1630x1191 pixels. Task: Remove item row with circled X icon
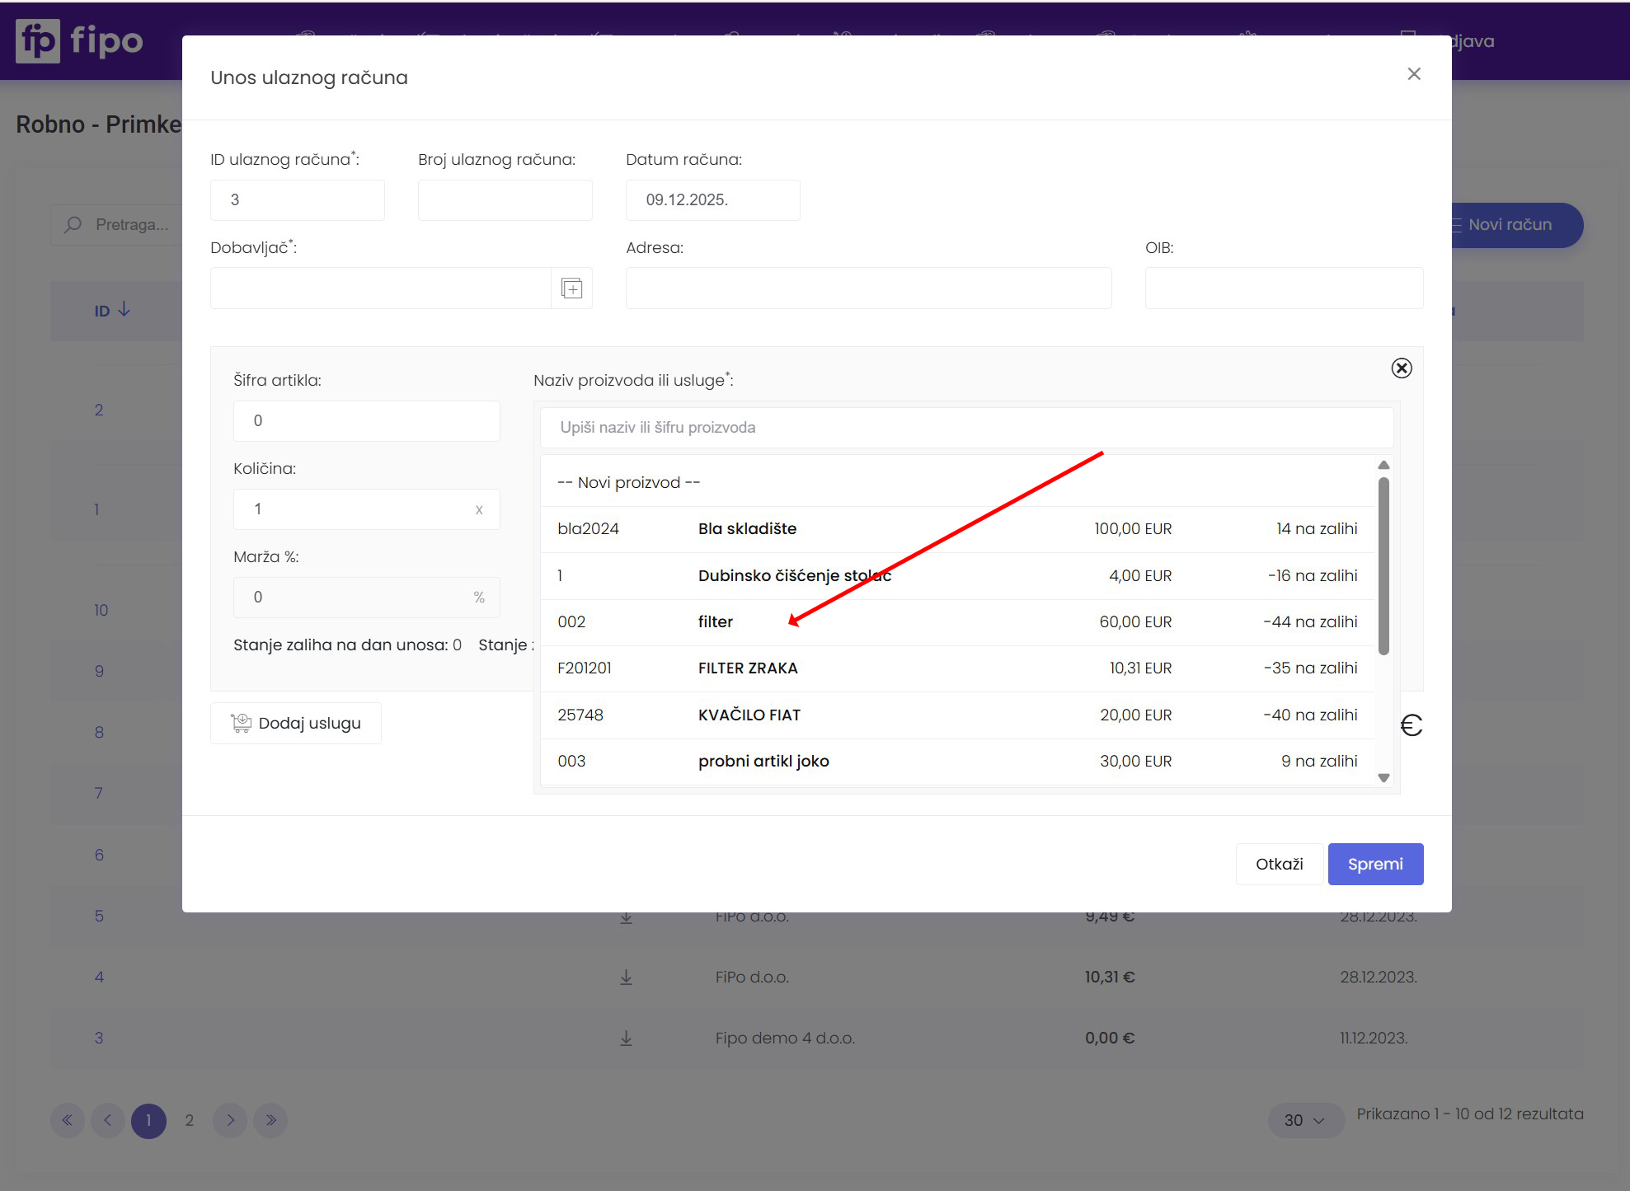(x=1401, y=368)
